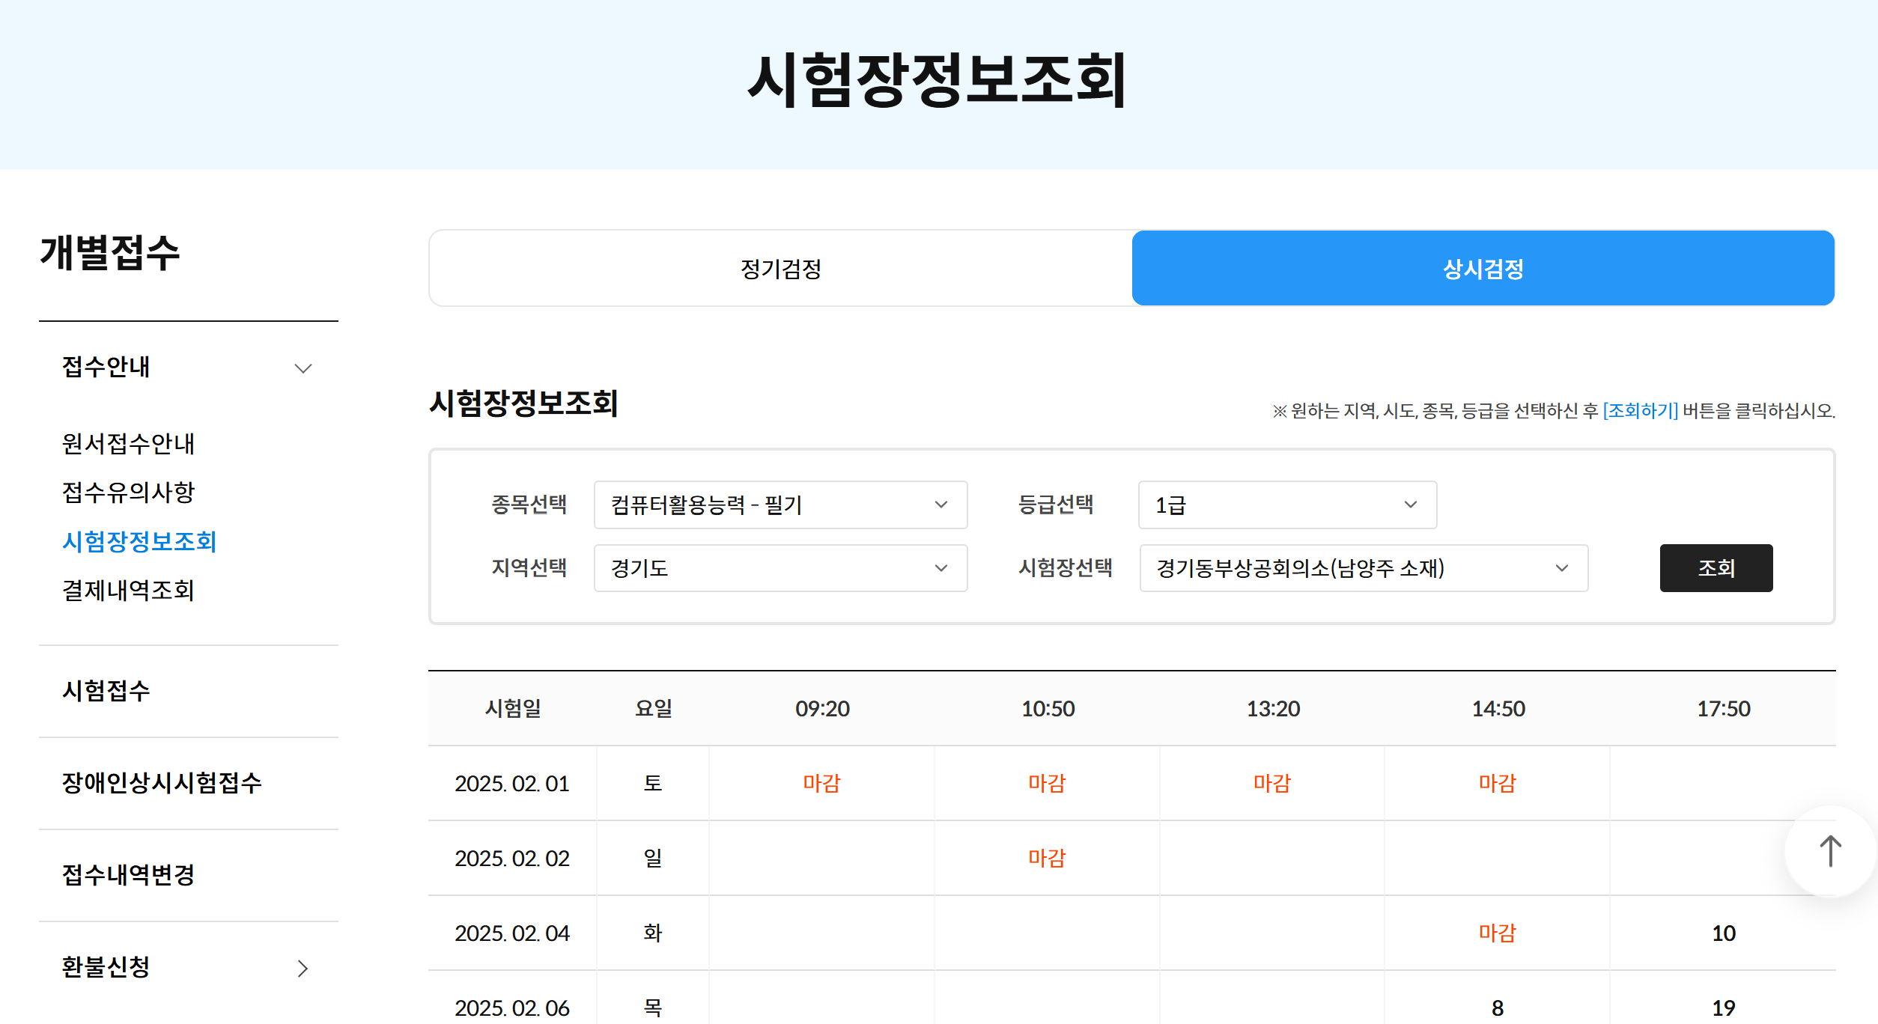Open the 지역선택 경기도 dropdown
Viewport: 1878px width, 1024px height.
(780, 568)
